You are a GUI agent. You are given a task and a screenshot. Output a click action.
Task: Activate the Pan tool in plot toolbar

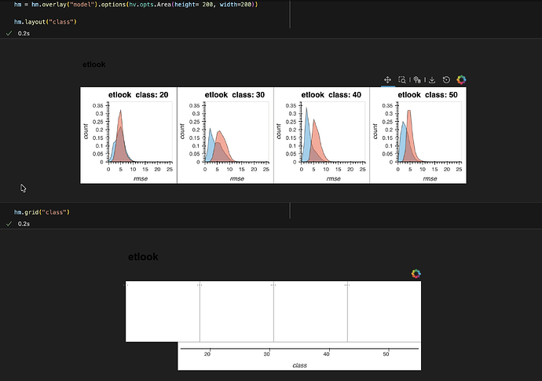[x=387, y=79]
